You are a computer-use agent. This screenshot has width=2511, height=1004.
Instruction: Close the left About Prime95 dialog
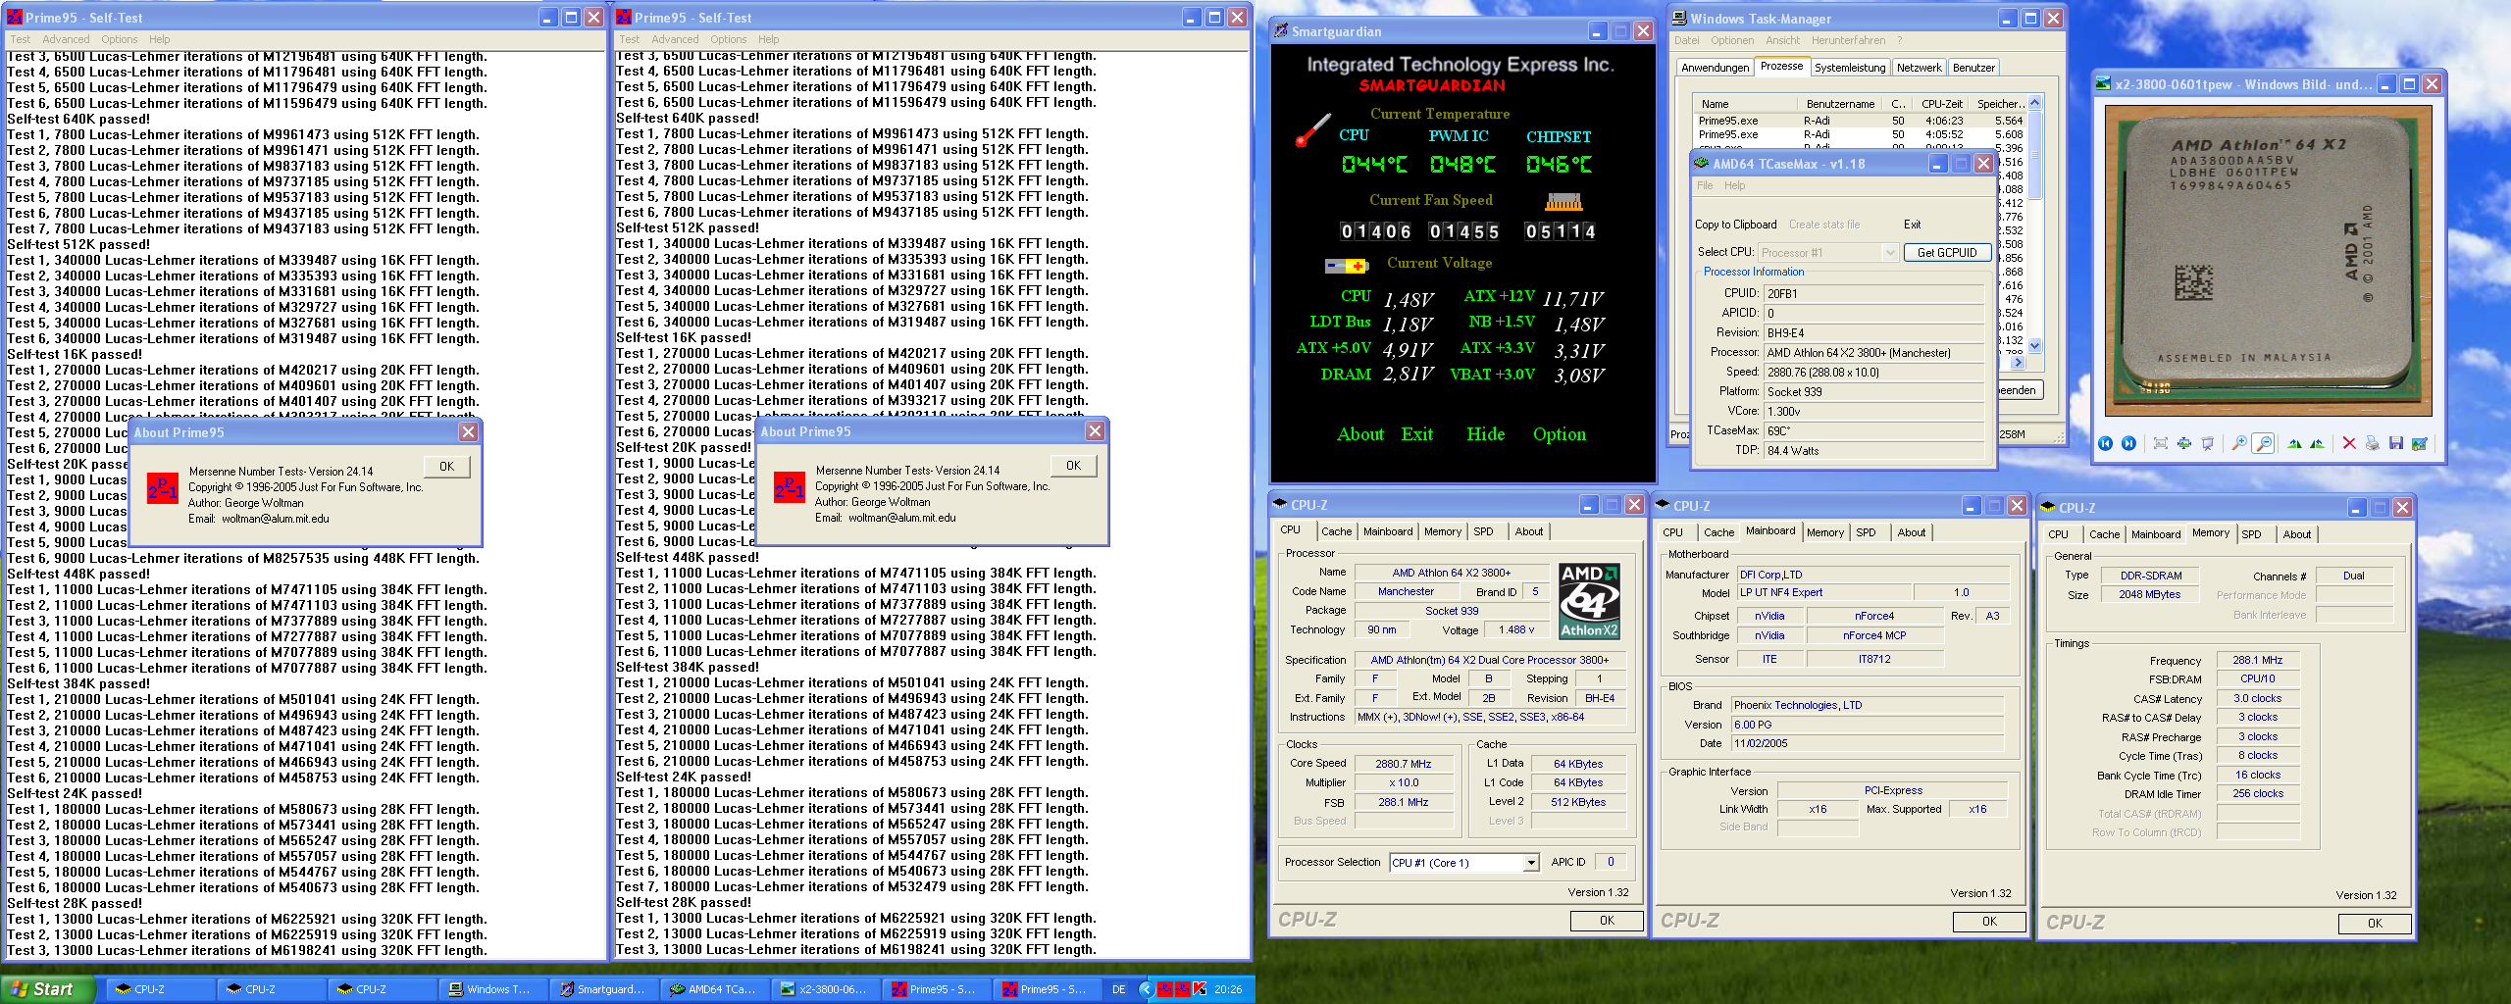coord(469,432)
